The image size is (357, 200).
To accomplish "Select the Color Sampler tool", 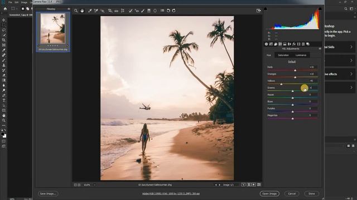I will click(96, 11).
